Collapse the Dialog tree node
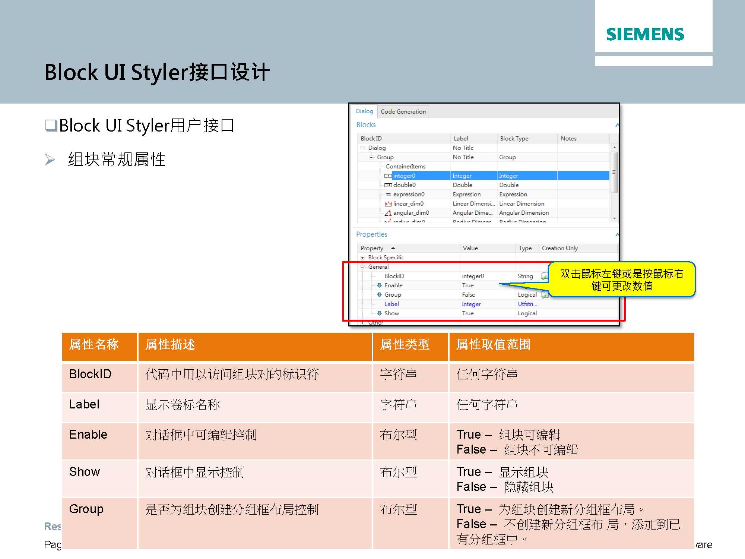Screen dimensions: 745x559 (x=362, y=148)
